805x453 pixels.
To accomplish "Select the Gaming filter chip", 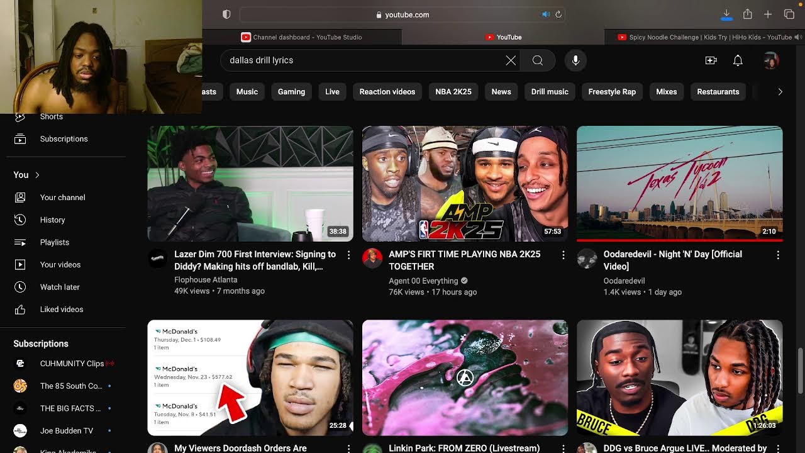I will pyautogui.click(x=291, y=92).
